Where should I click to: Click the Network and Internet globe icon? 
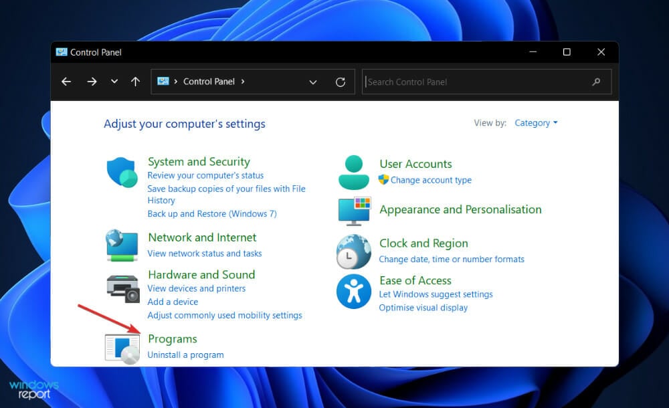[122, 245]
